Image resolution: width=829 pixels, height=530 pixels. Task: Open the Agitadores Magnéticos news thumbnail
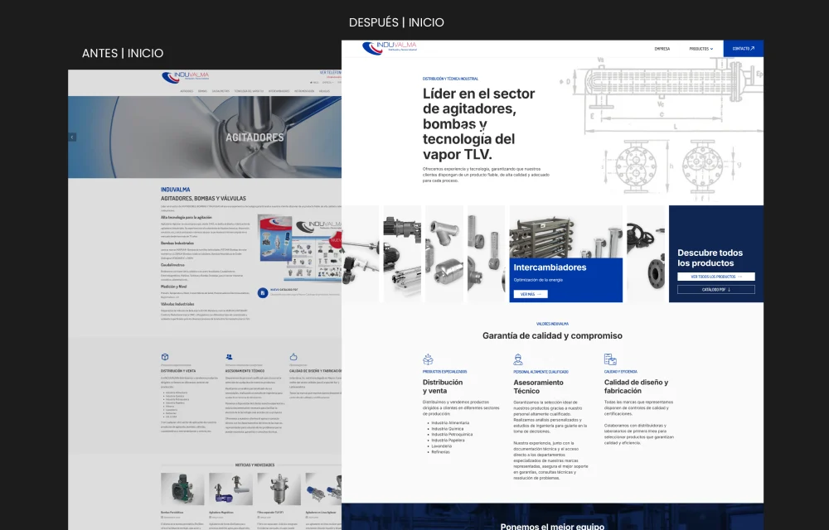pyautogui.click(x=230, y=489)
